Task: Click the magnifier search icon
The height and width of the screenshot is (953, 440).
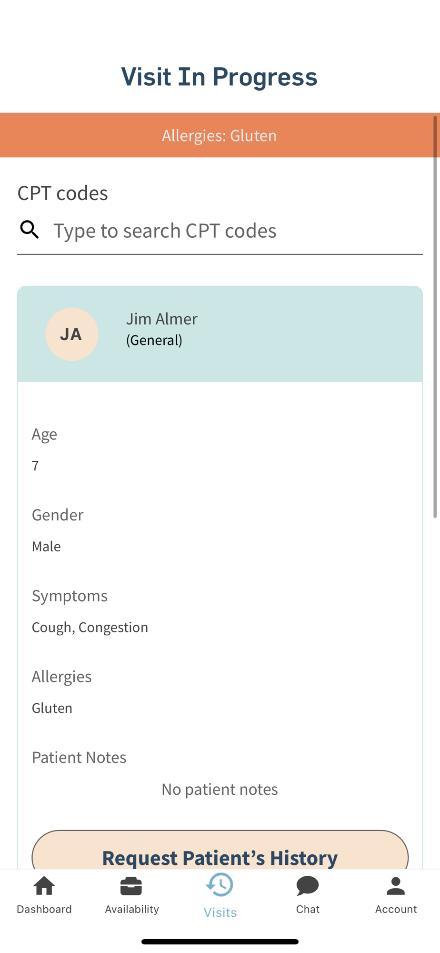Action: tap(30, 230)
